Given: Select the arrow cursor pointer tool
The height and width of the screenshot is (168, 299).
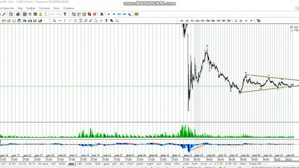Looking at the screenshot, I should click(54, 21).
